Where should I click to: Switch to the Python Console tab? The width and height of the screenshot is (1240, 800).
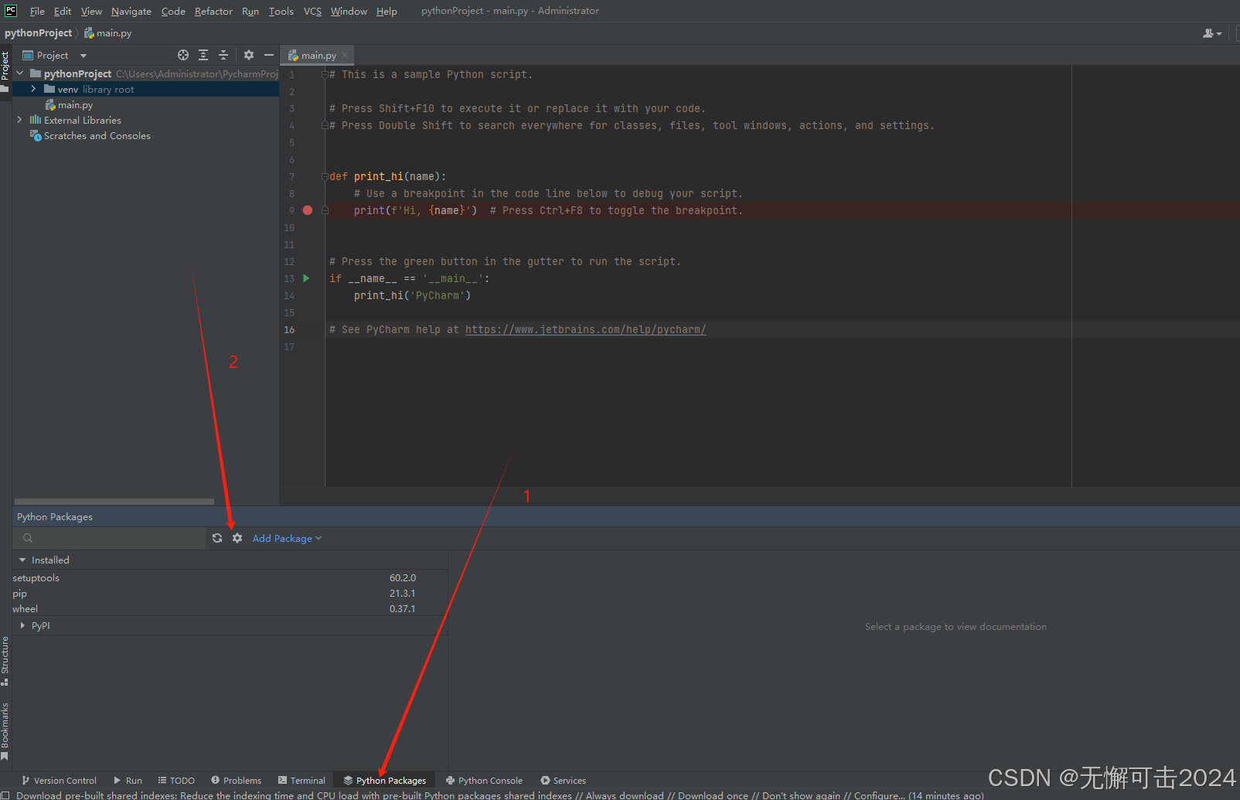[x=484, y=780]
